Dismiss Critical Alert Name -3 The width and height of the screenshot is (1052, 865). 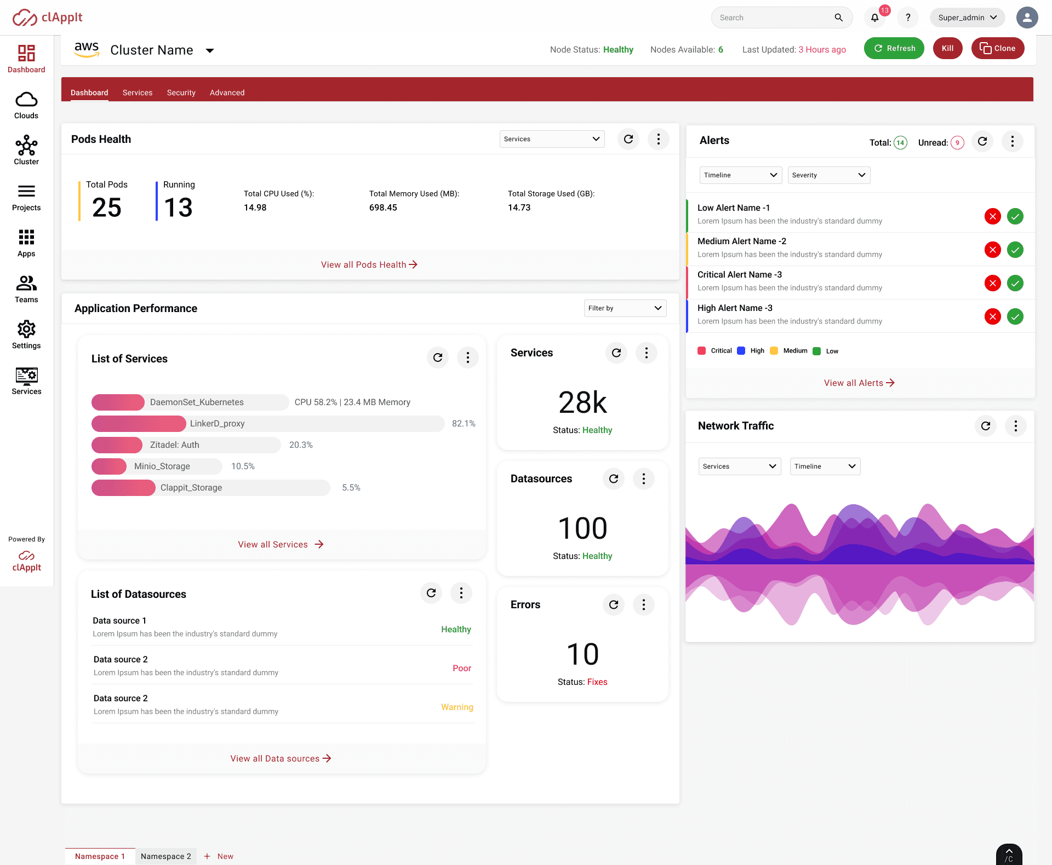tap(993, 283)
